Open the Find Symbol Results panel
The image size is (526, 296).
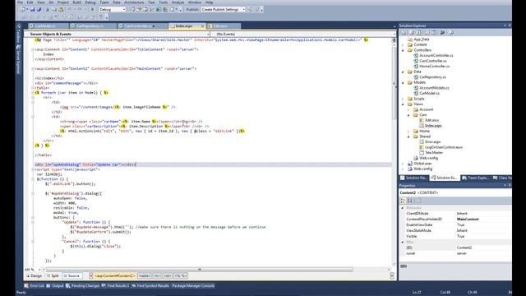click(150, 286)
